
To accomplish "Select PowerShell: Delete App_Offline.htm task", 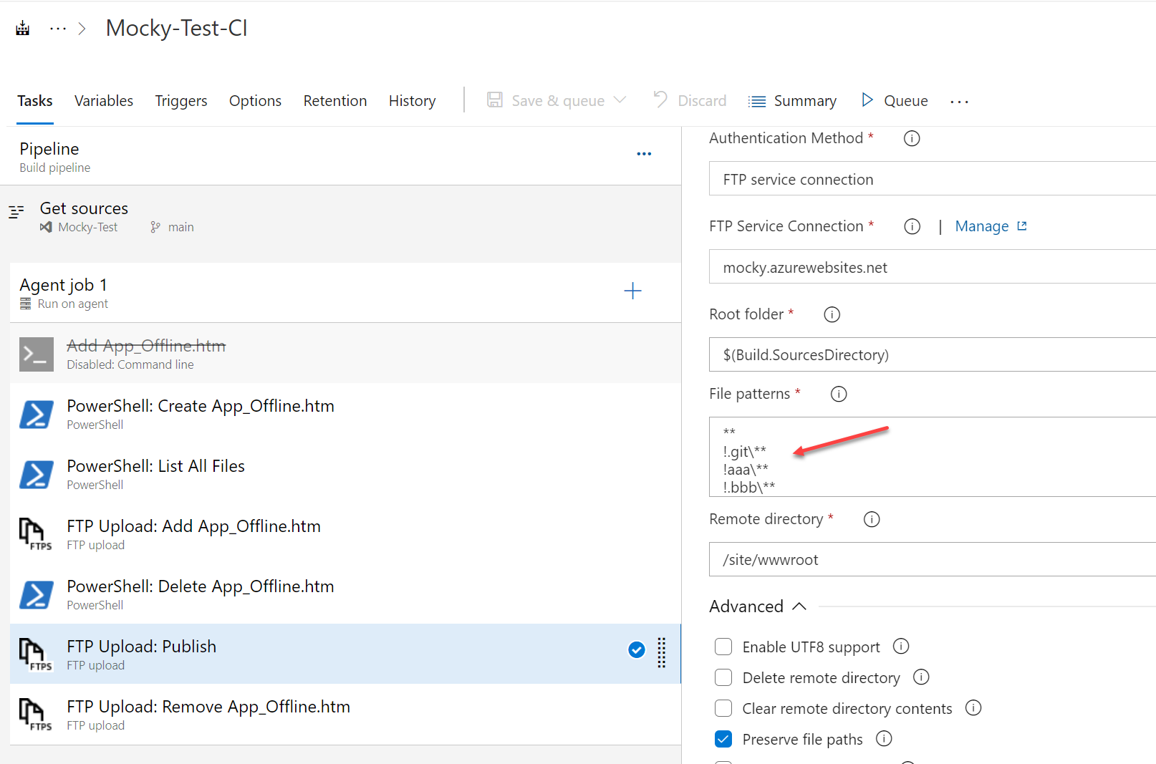I will (345, 594).
